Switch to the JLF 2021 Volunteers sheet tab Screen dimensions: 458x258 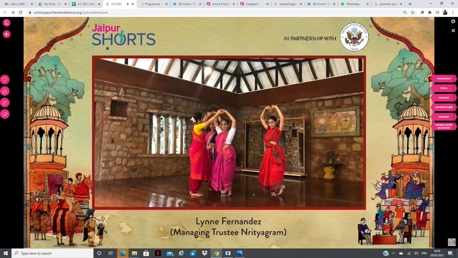click(x=86, y=4)
